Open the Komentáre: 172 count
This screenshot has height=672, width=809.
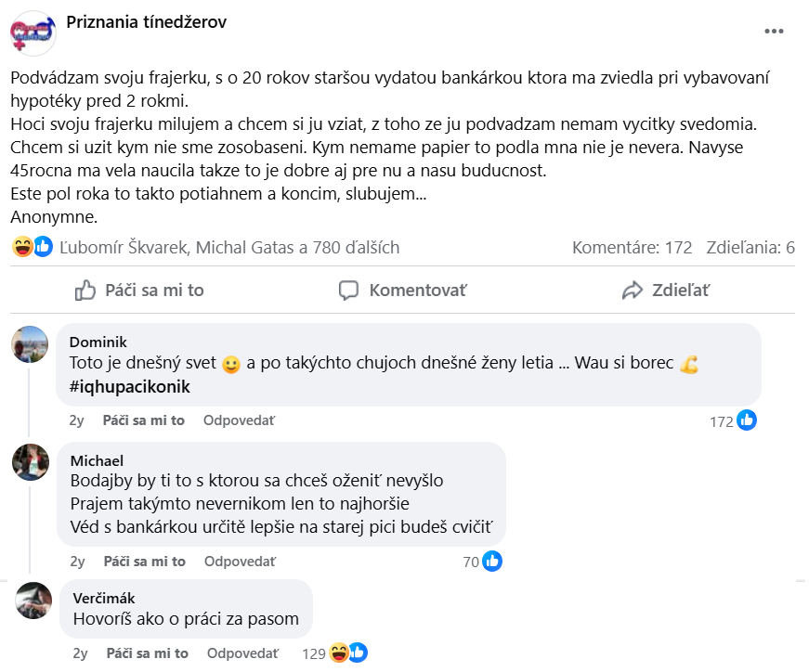click(632, 248)
